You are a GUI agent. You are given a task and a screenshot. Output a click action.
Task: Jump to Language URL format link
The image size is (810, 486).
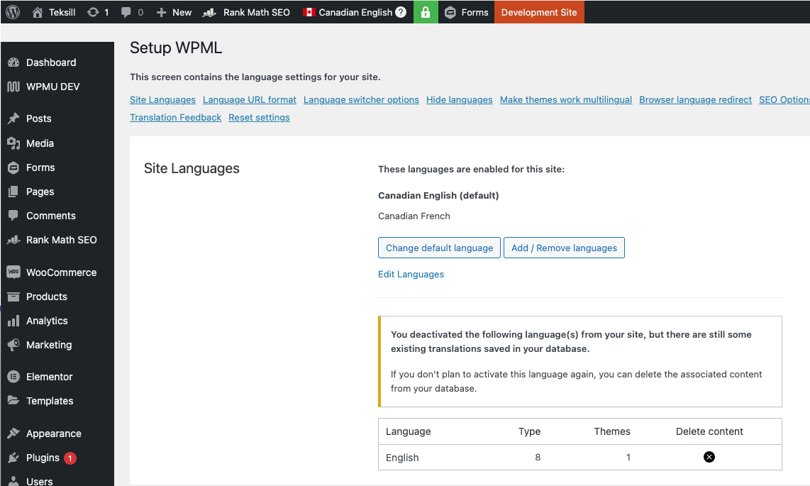[x=250, y=99]
